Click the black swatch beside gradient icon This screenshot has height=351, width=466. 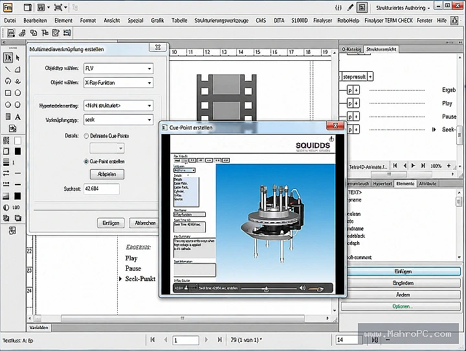tap(18, 196)
